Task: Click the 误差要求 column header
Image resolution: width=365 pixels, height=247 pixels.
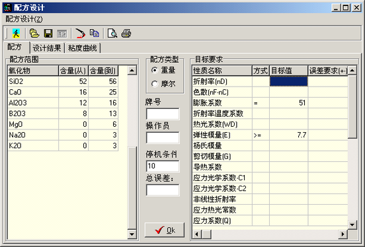Action: (328, 71)
